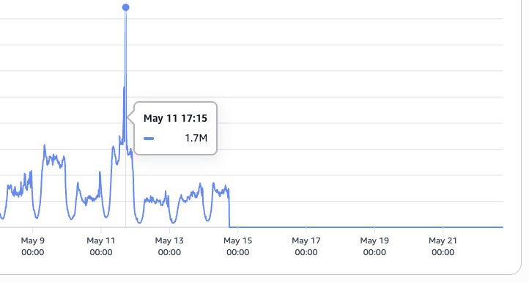
Task: Click the May 13 00:00 axis label
Action: 169,246
